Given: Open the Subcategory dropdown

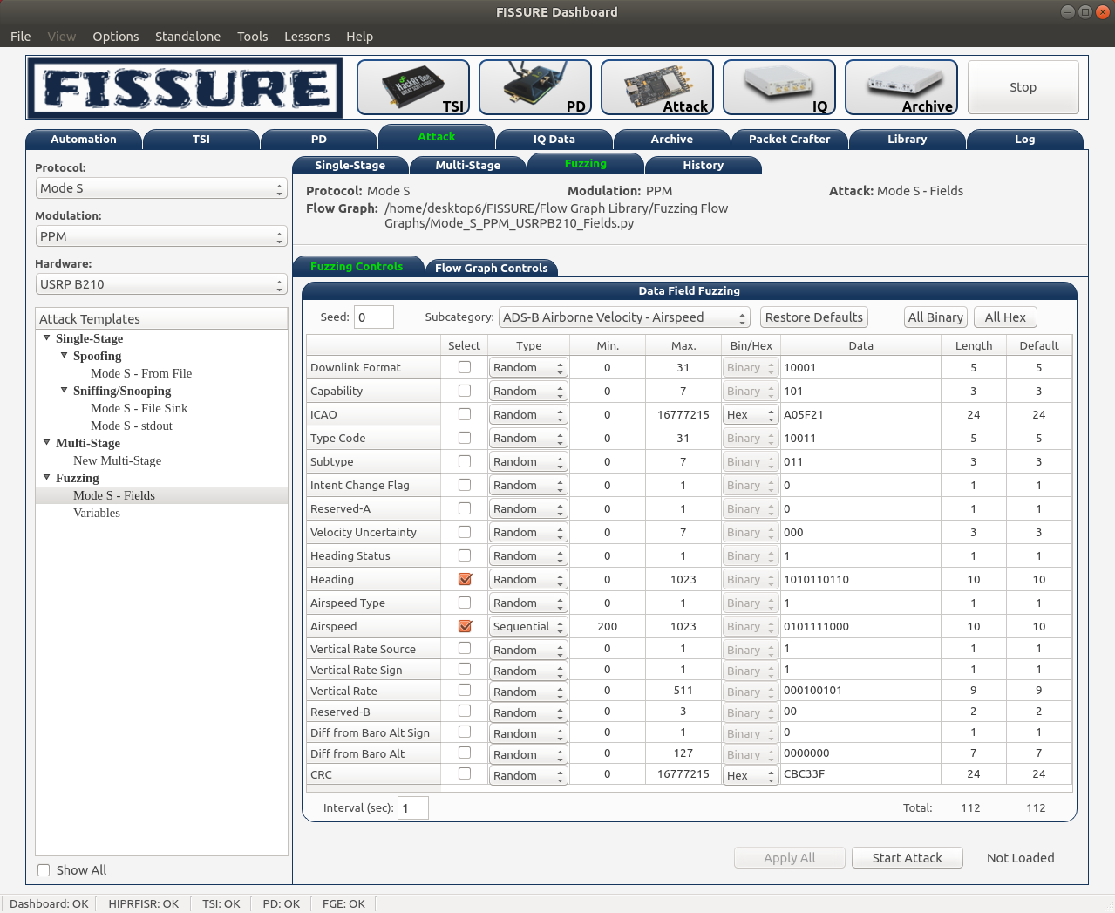Looking at the screenshot, I should click(x=624, y=317).
